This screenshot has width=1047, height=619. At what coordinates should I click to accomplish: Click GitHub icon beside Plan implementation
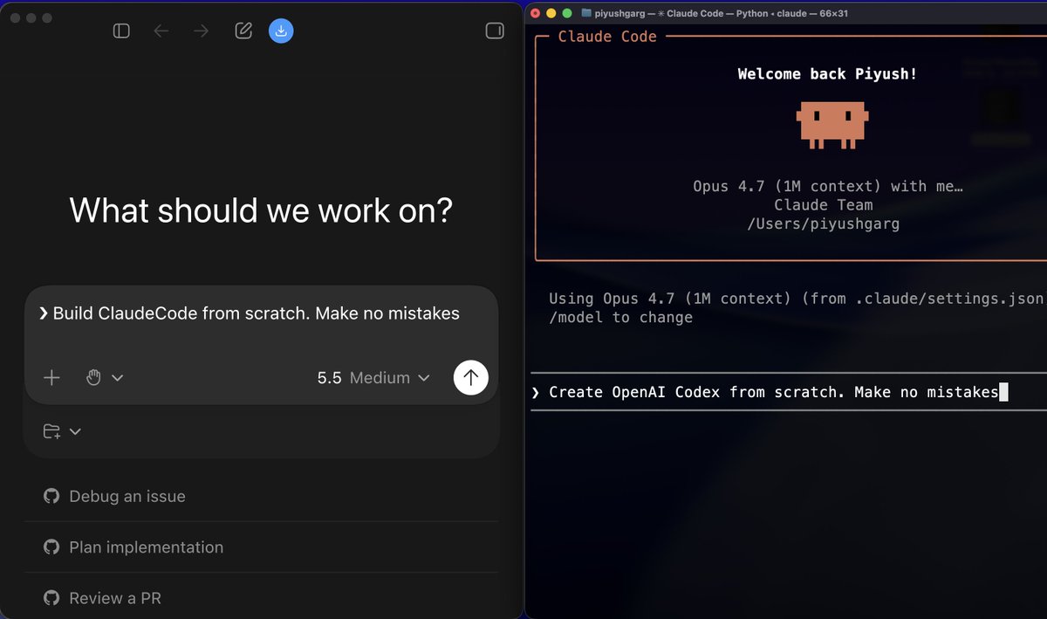51,547
